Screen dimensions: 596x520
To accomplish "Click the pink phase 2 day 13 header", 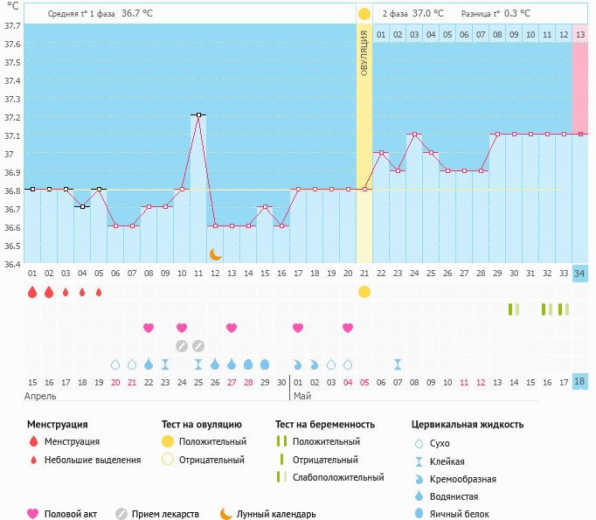I will pyautogui.click(x=580, y=34).
